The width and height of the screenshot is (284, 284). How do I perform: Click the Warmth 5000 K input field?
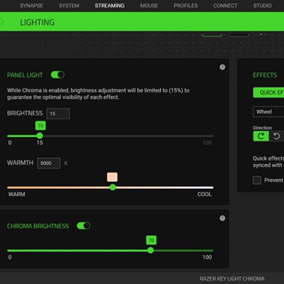click(49, 163)
